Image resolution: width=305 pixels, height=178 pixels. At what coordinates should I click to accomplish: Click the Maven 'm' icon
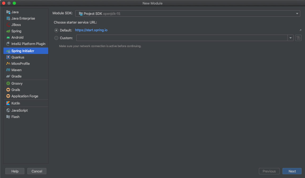click(x=8, y=70)
